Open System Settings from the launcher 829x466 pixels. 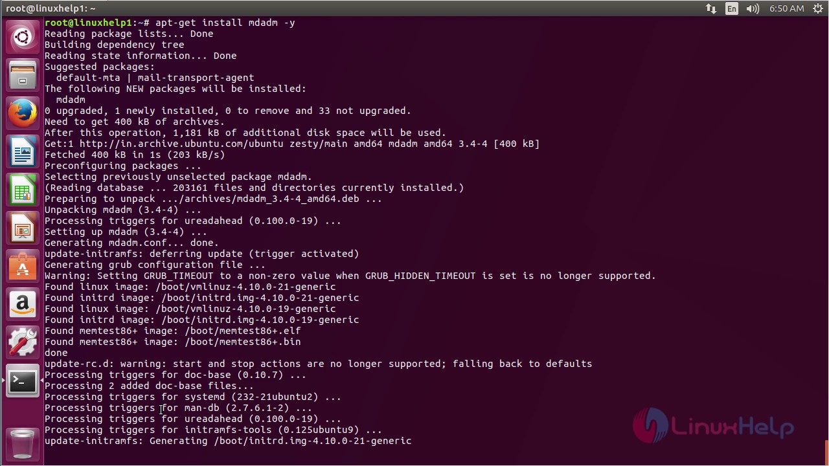[23, 342]
